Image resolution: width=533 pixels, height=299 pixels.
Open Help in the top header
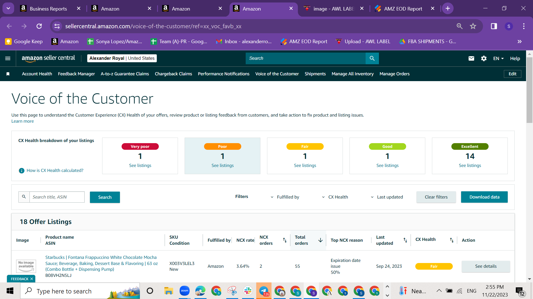pos(515,58)
